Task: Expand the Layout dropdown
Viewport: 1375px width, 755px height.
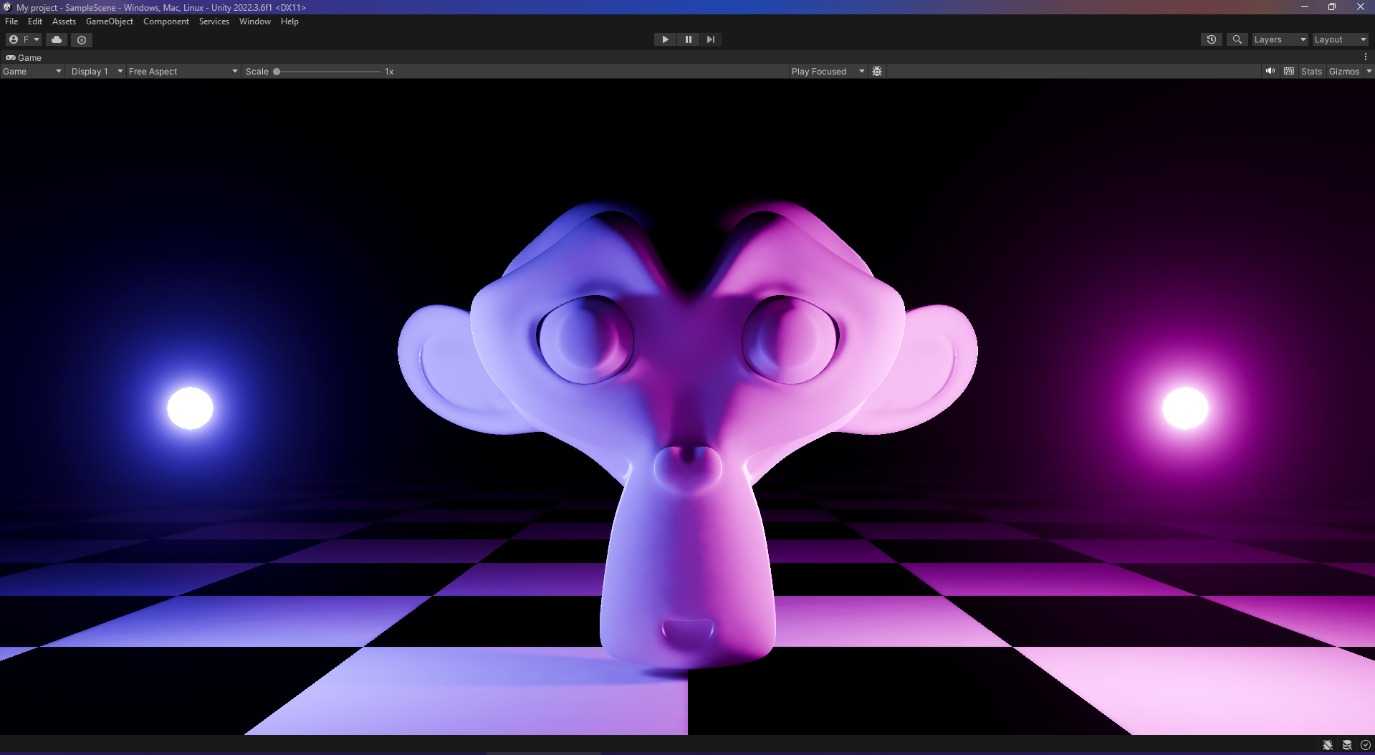Action: point(1339,39)
